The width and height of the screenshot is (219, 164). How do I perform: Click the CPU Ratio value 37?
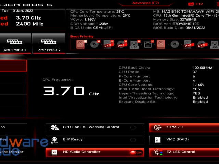tap(195, 72)
